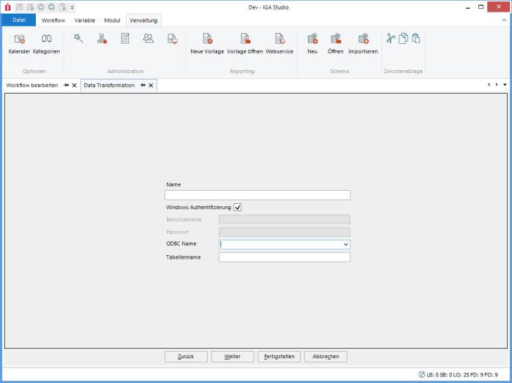Open the users icon in Administration

pos(148,39)
